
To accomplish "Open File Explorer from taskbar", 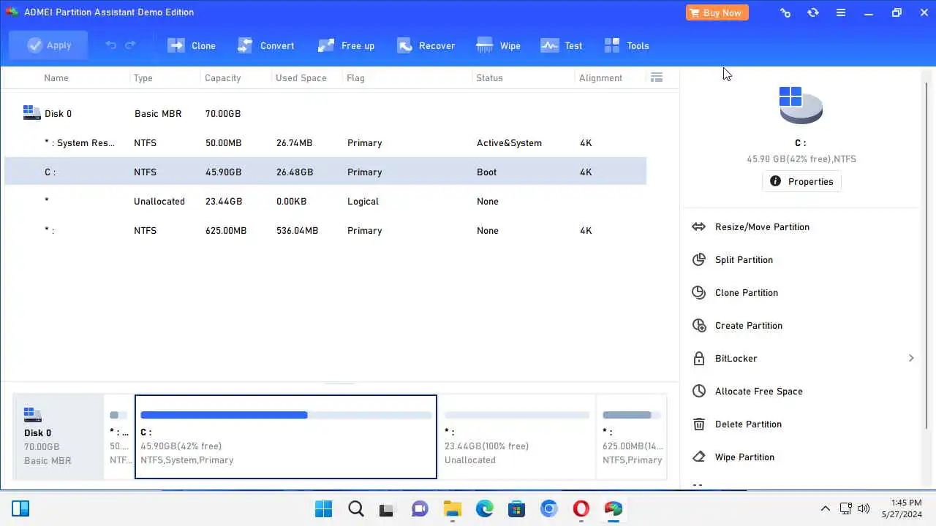I will [453, 508].
